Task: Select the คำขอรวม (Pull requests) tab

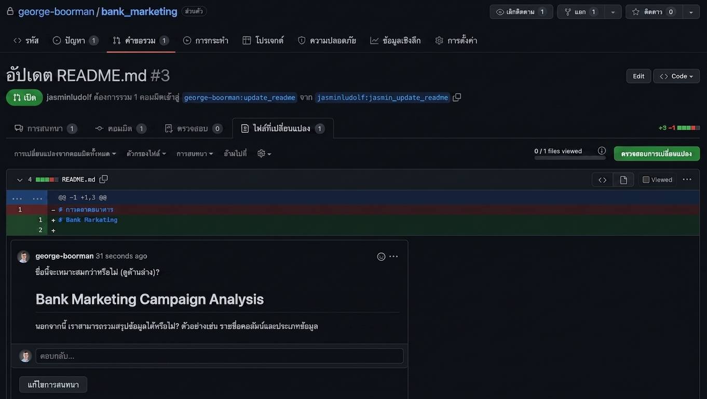Action: coord(141,41)
